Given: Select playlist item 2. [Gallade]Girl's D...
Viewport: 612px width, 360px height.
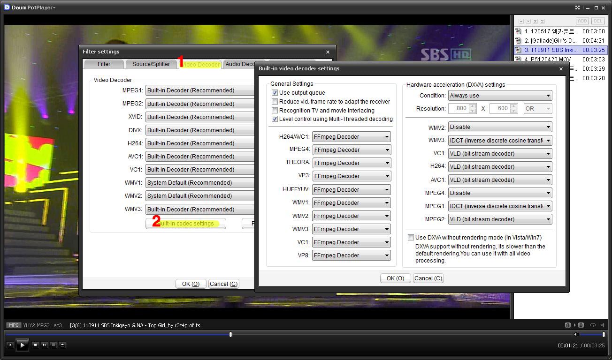Looking at the screenshot, I should (560, 41).
